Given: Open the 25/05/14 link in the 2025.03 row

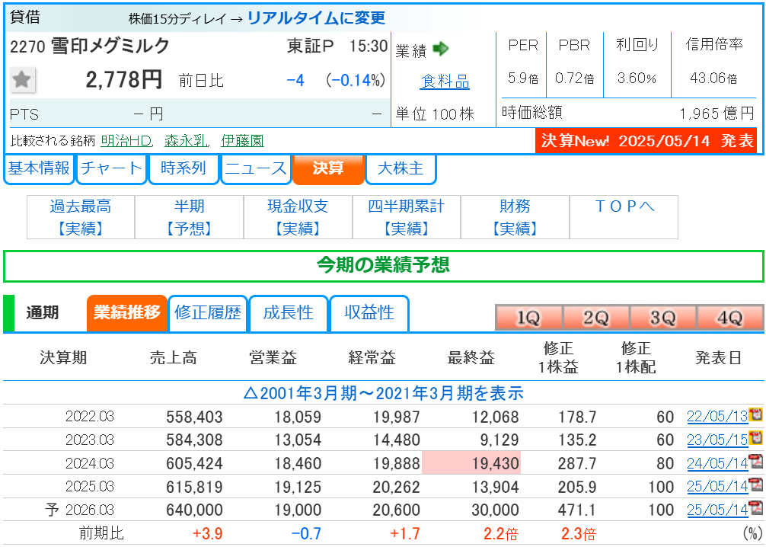Looking at the screenshot, I should coord(717,487).
